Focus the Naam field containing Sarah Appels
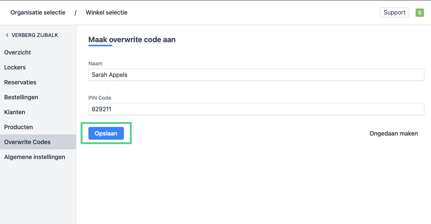The width and height of the screenshot is (431, 224). click(x=256, y=75)
